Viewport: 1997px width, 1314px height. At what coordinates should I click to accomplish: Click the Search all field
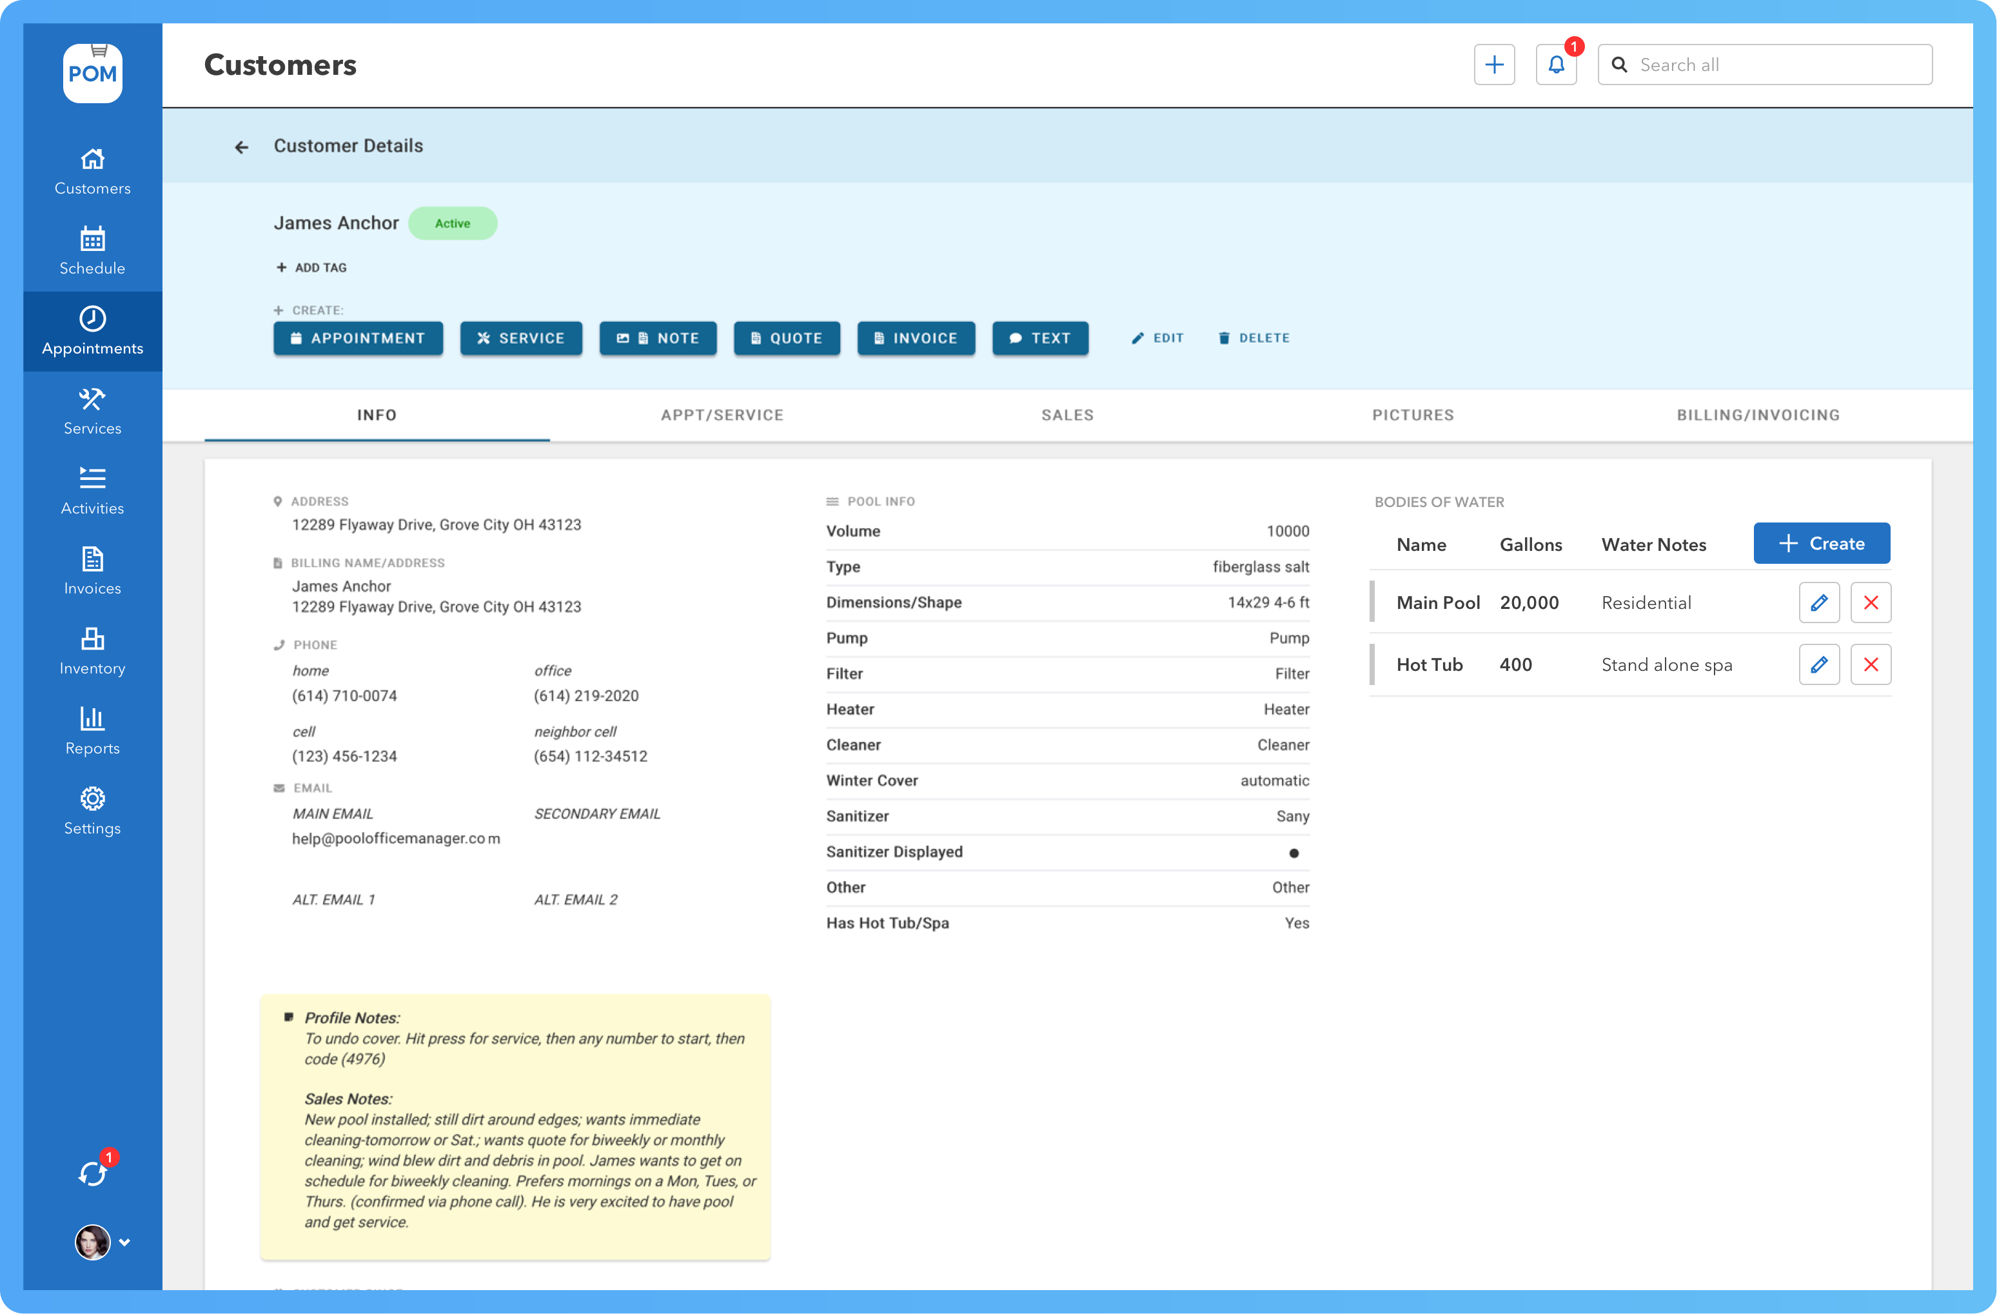(x=1765, y=64)
